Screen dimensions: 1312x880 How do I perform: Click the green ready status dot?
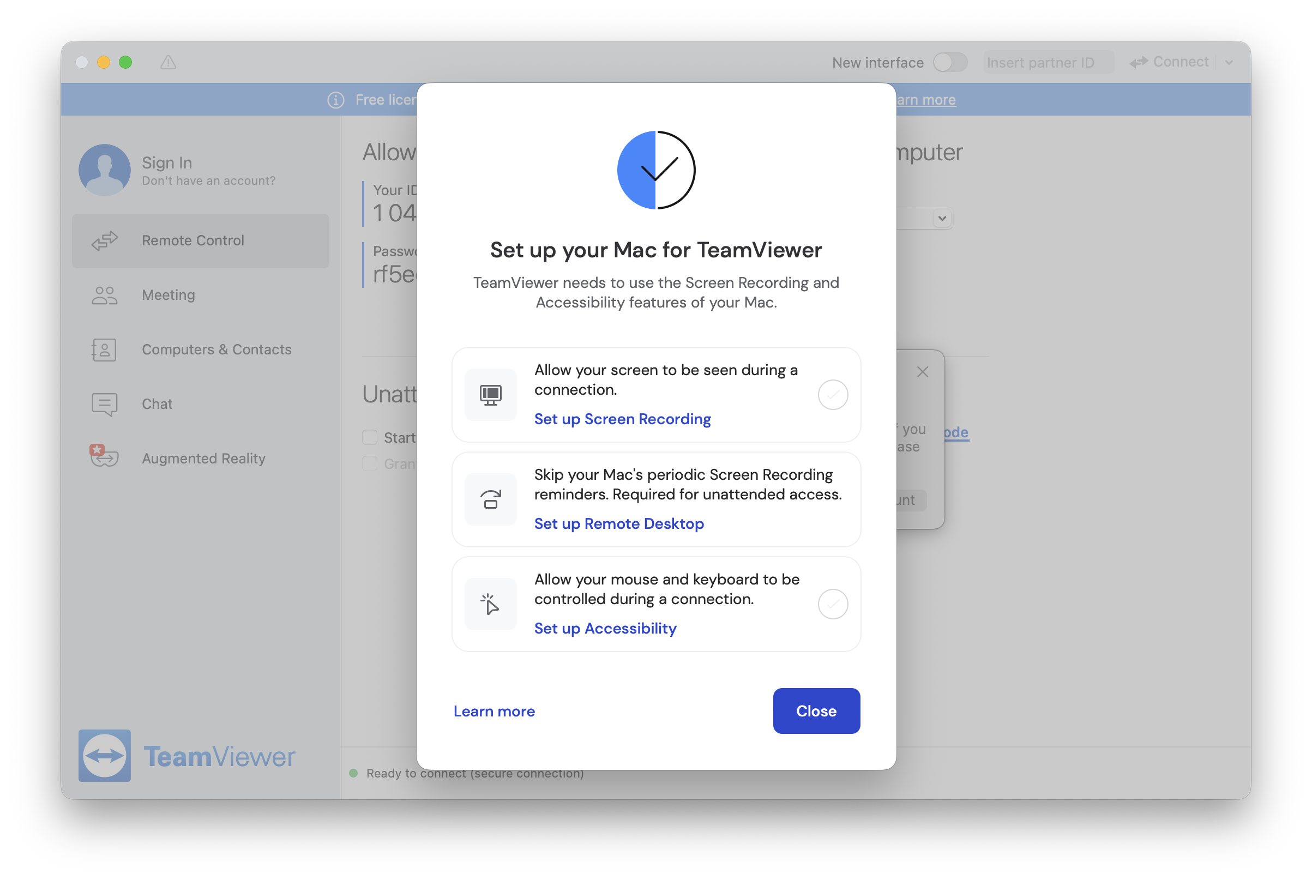tap(353, 773)
